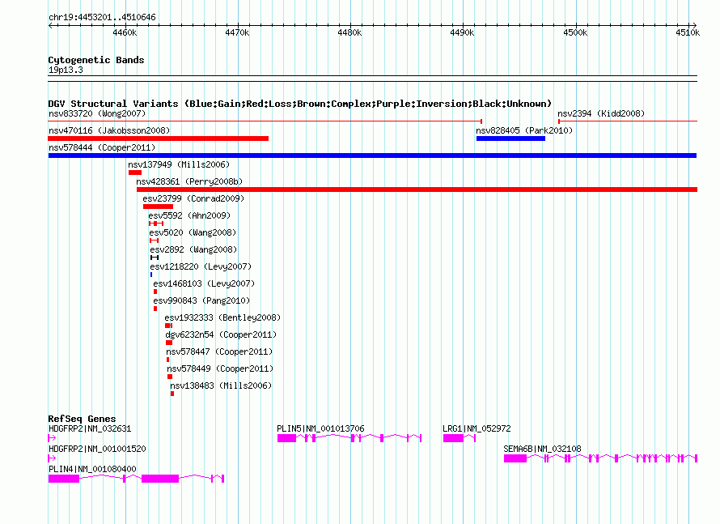Viewport: 720px width, 524px height.
Task: Open the esv5020 (Wang2008) variant label
Action: (x=193, y=232)
